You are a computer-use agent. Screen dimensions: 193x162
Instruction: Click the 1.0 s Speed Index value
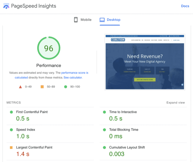23,136
